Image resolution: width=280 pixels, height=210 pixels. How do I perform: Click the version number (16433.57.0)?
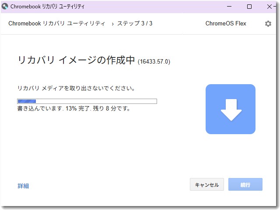click(x=154, y=61)
